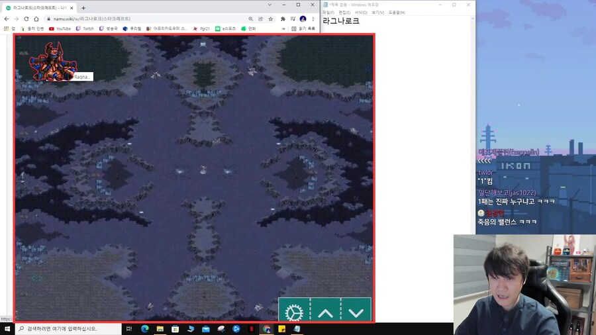Switch to Notepad on taskbar
Image resolution: width=596 pixels, height=335 pixels.
click(297, 328)
